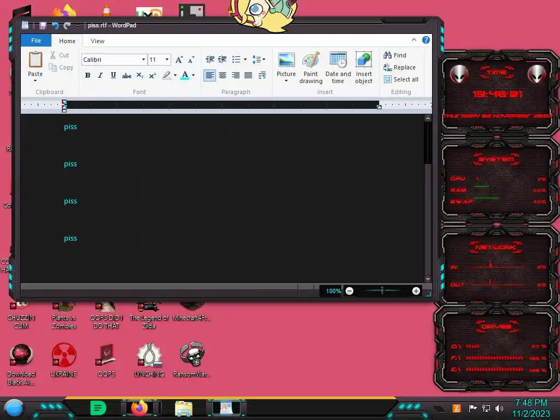Click the Cut button
The image size is (560, 420).
(60, 55)
